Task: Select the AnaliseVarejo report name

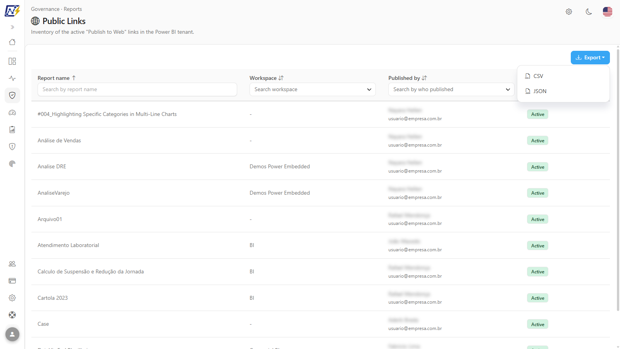Action: 53,193
